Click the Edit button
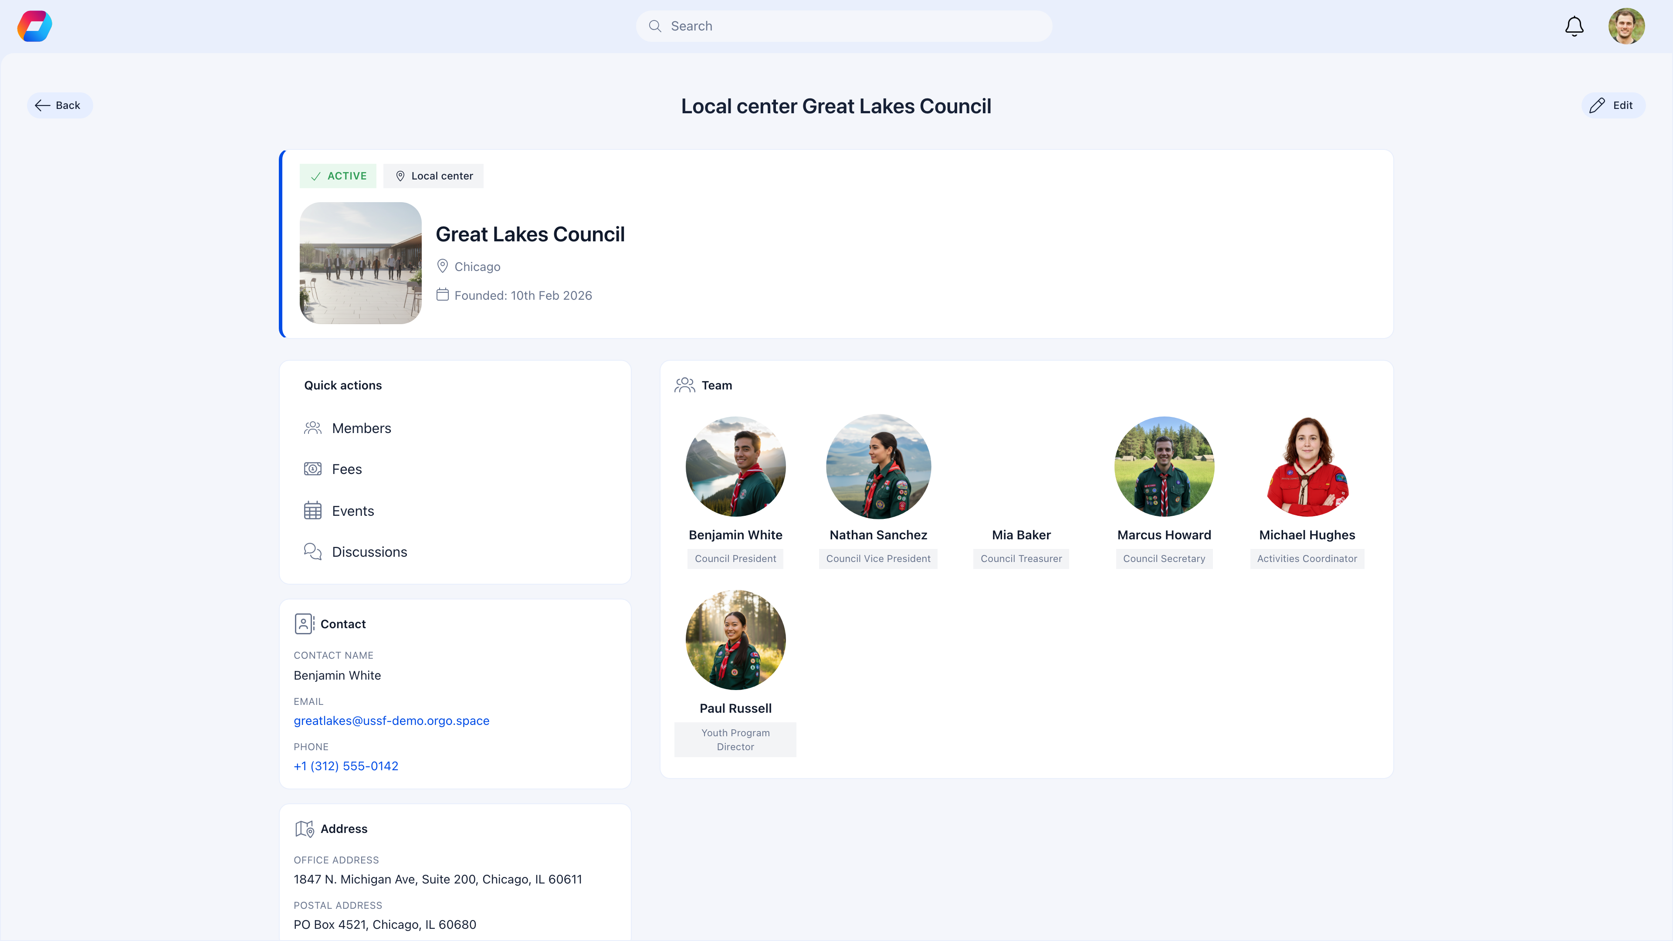This screenshot has width=1673, height=941. [1613, 105]
